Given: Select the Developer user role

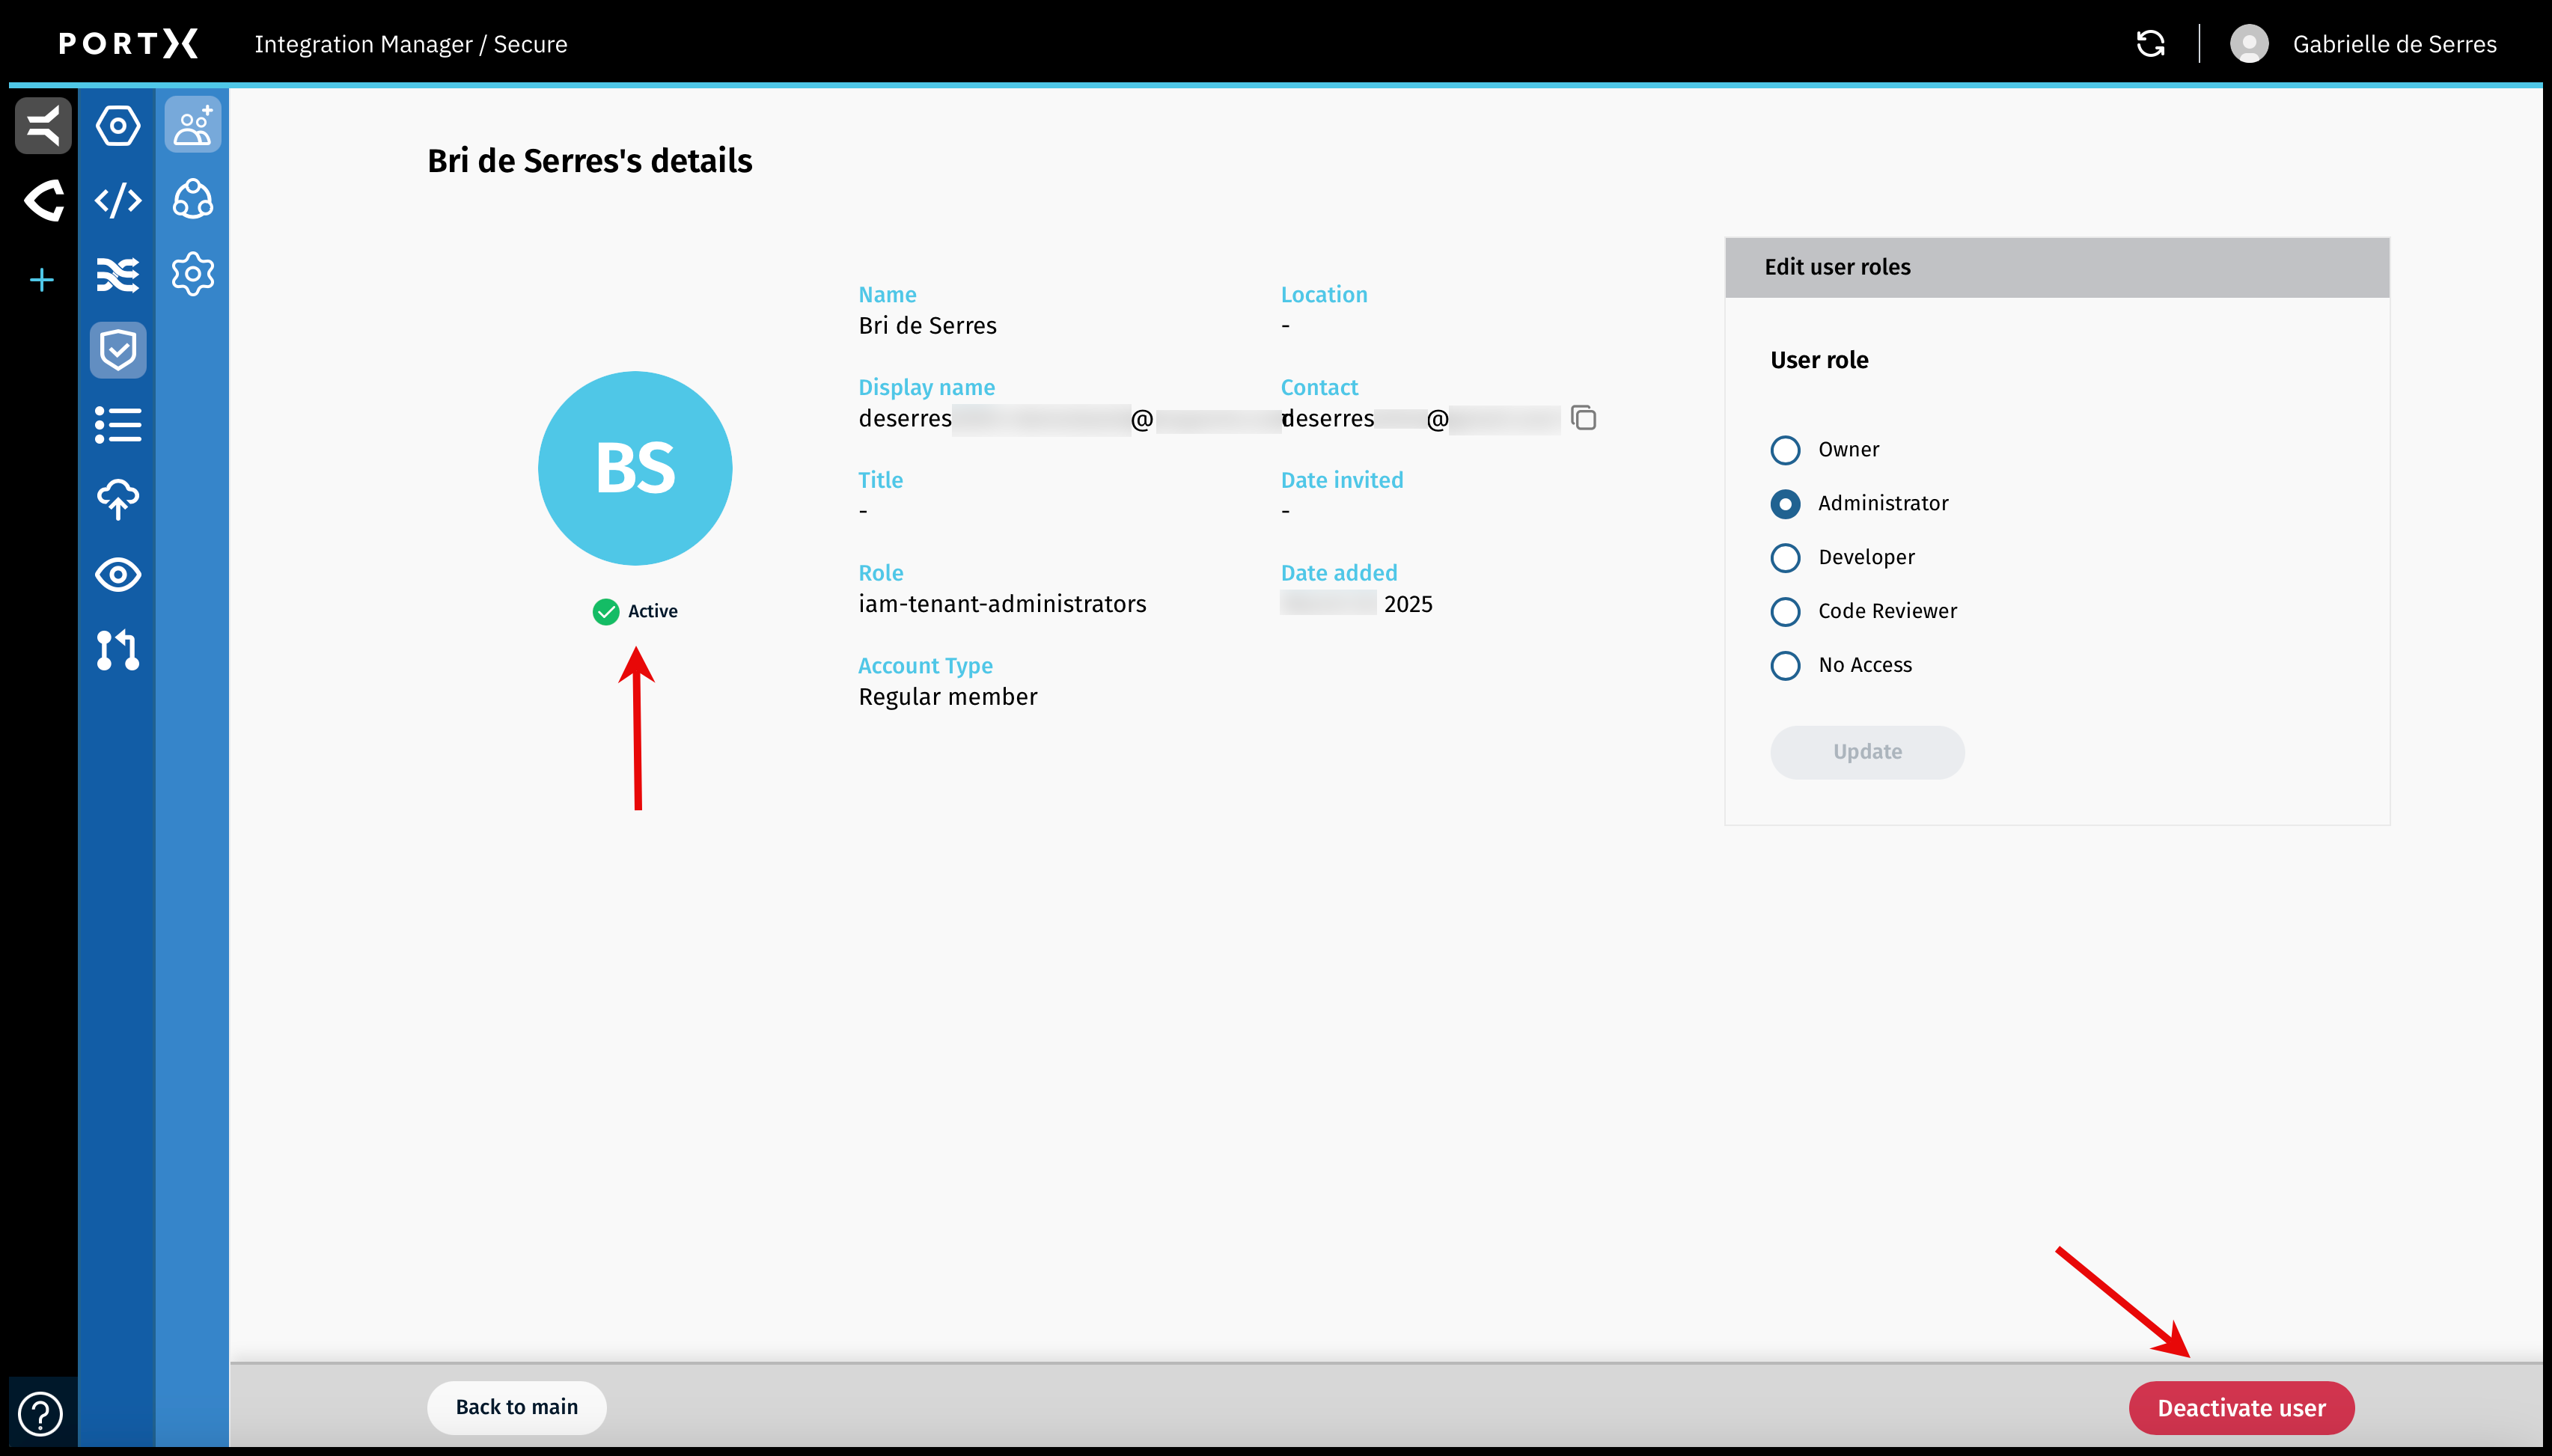Looking at the screenshot, I should pyautogui.click(x=1785, y=558).
